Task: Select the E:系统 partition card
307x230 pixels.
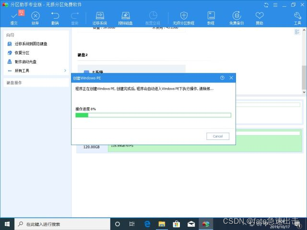Action: (x=131, y=69)
